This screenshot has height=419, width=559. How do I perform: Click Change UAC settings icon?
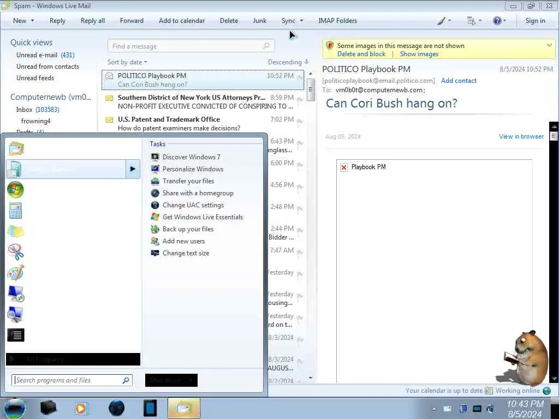click(154, 205)
